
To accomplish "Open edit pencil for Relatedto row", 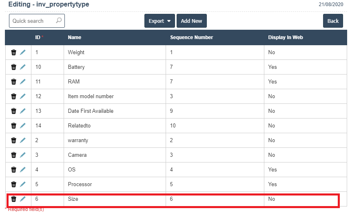I will point(23,125).
